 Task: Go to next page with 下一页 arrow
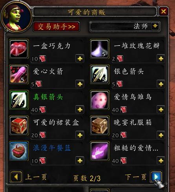[x=156, y=177]
